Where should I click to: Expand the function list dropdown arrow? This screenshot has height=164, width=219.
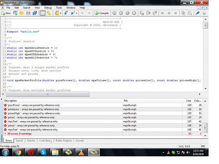(77, 13)
